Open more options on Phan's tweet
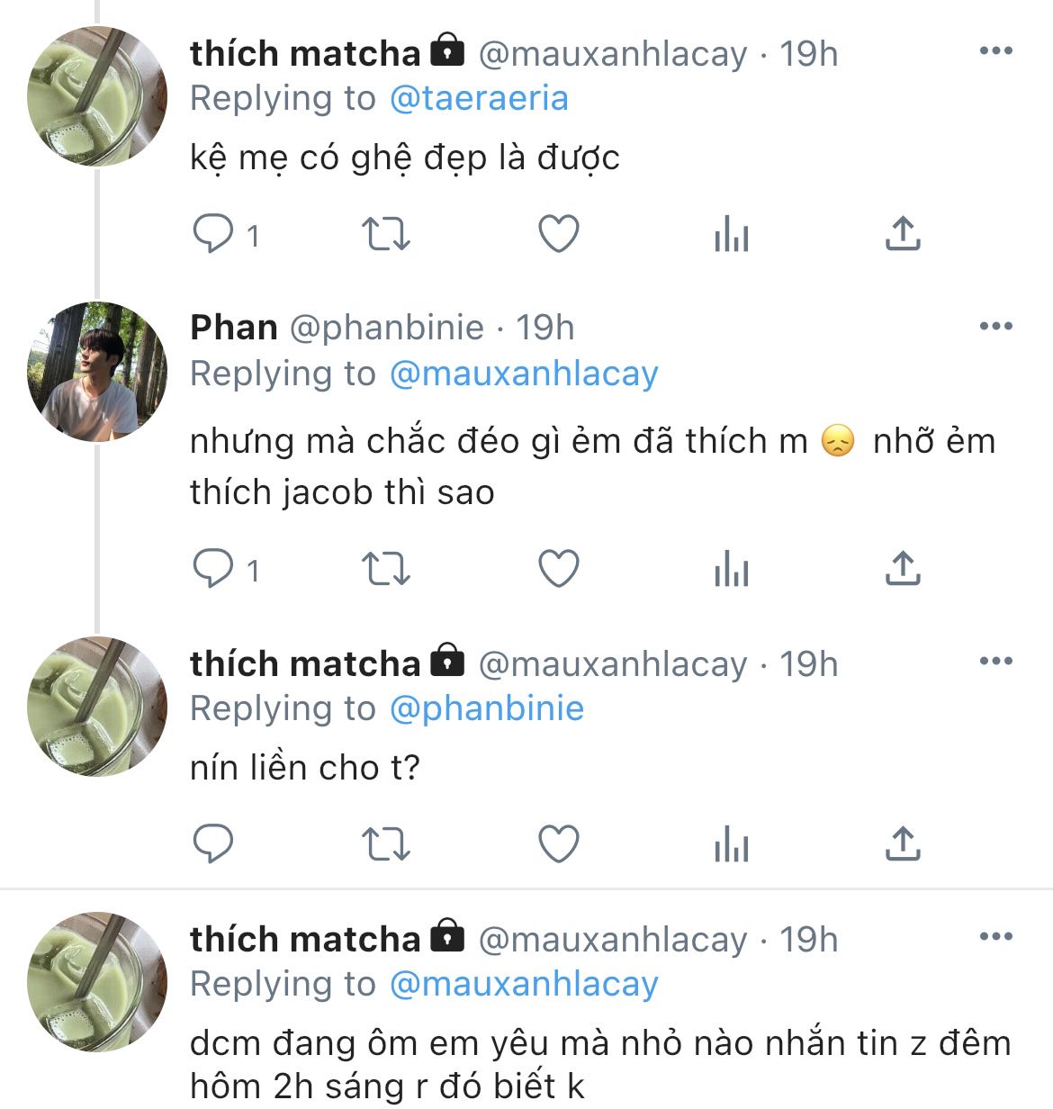The height and width of the screenshot is (1109, 1053). click(995, 327)
